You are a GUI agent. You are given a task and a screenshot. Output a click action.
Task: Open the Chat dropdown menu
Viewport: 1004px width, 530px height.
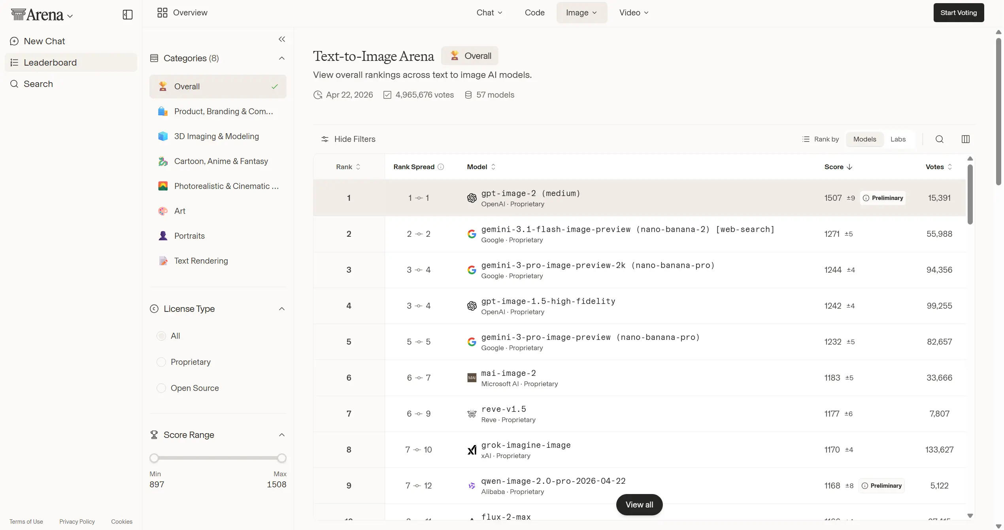(489, 13)
